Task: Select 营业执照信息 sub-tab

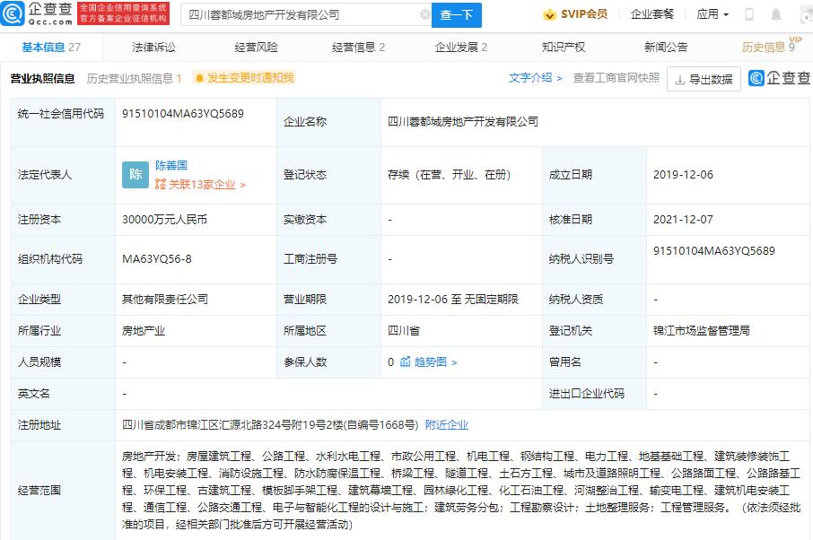Action: pos(42,78)
